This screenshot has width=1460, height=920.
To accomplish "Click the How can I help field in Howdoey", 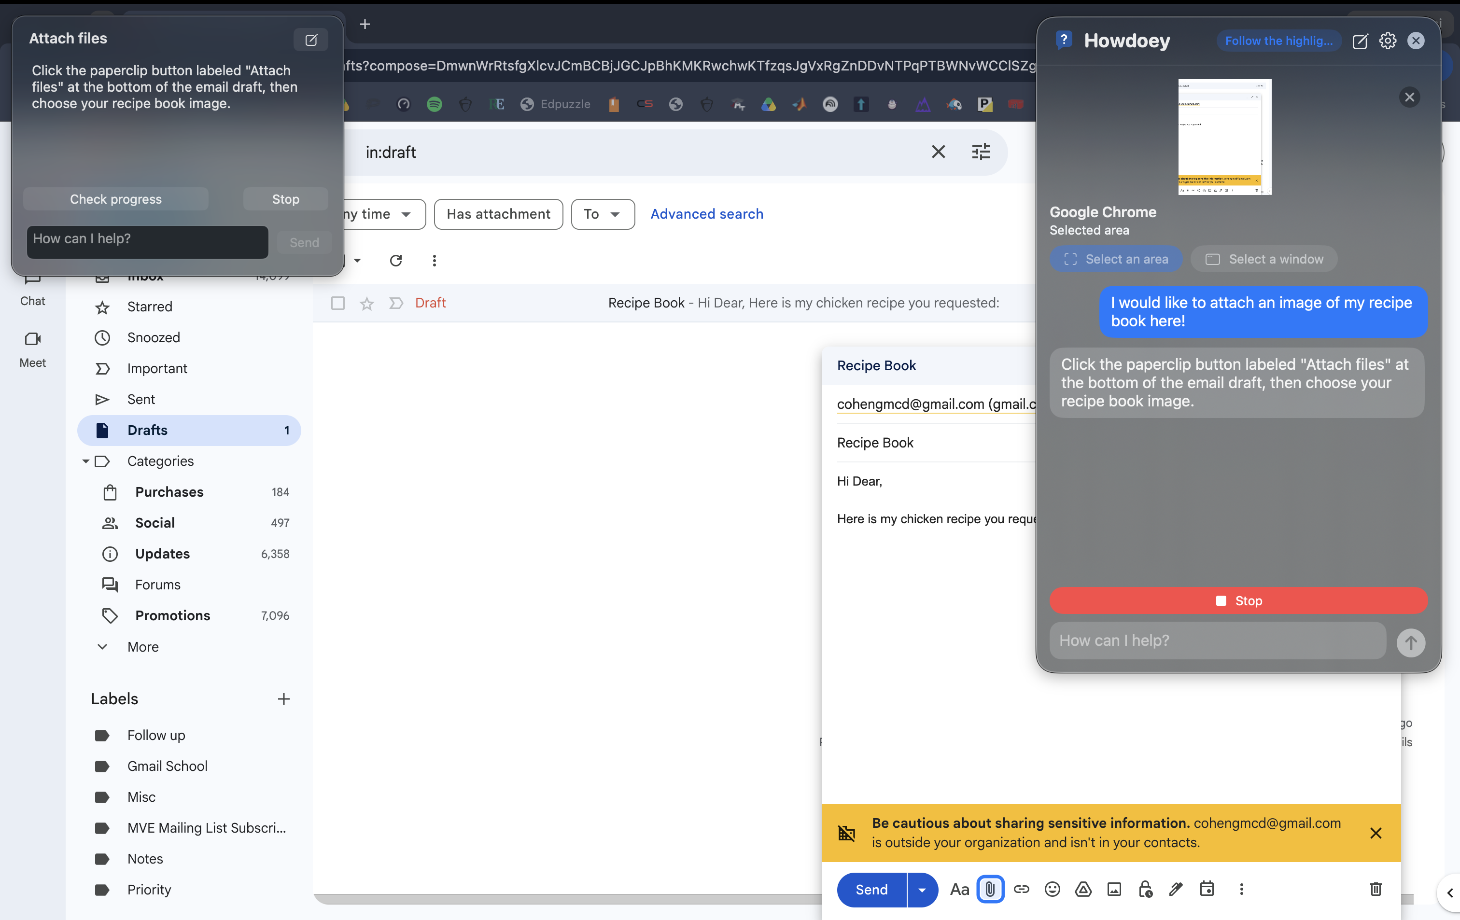I will coord(1218,641).
